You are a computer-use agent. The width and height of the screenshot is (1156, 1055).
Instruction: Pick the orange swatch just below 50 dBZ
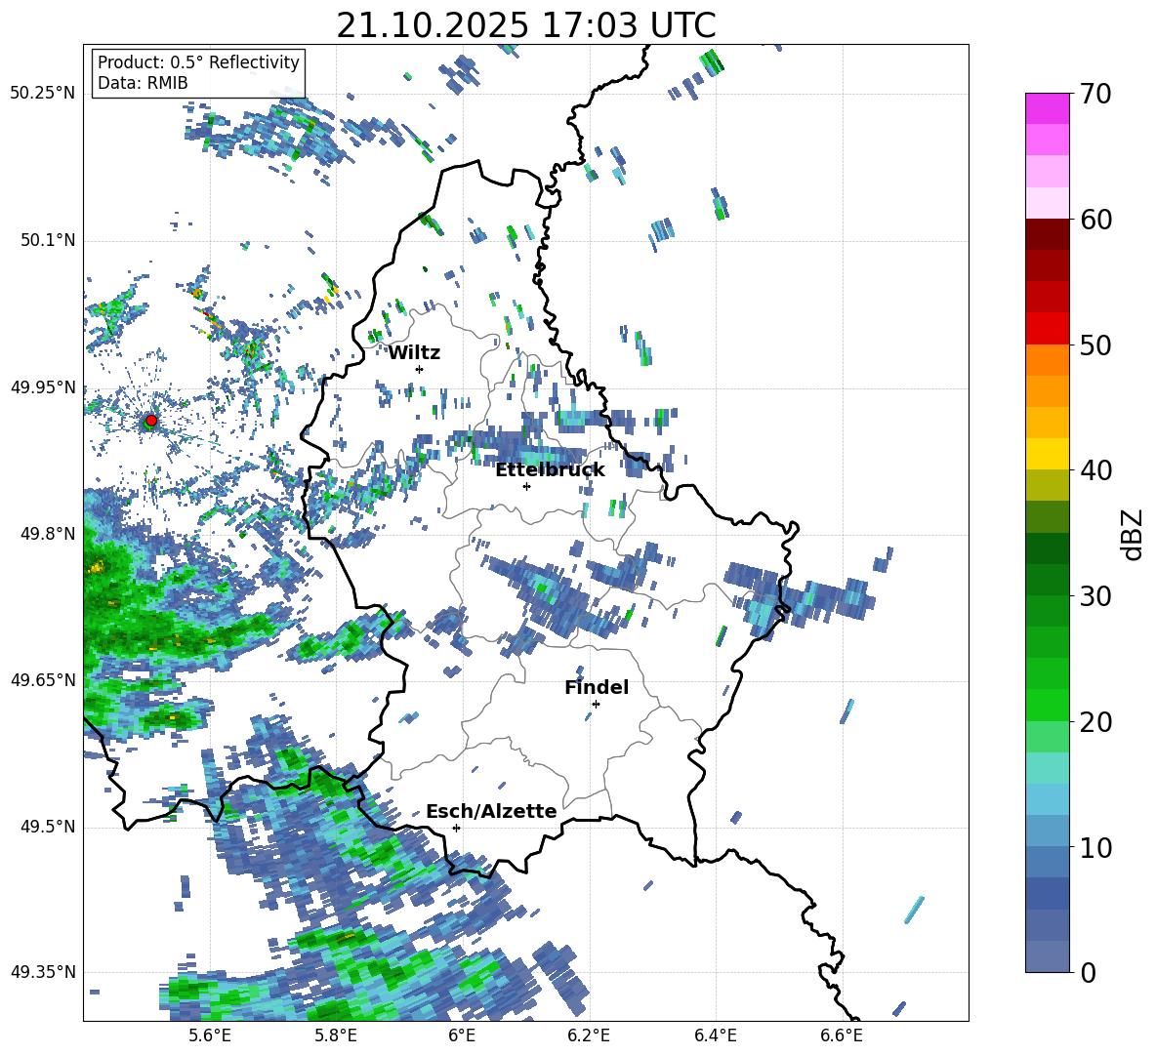point(1047,359)
